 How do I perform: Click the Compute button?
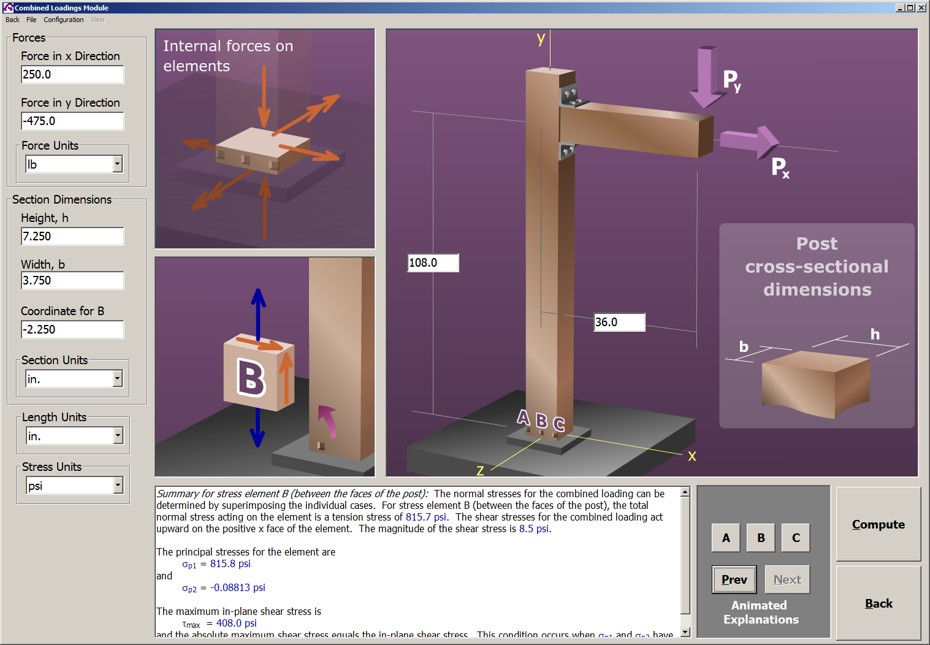point(878,524)
